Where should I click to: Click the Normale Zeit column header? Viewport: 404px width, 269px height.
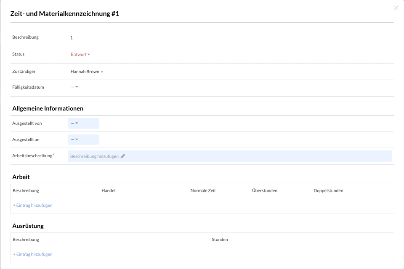[x=203, y=190]
